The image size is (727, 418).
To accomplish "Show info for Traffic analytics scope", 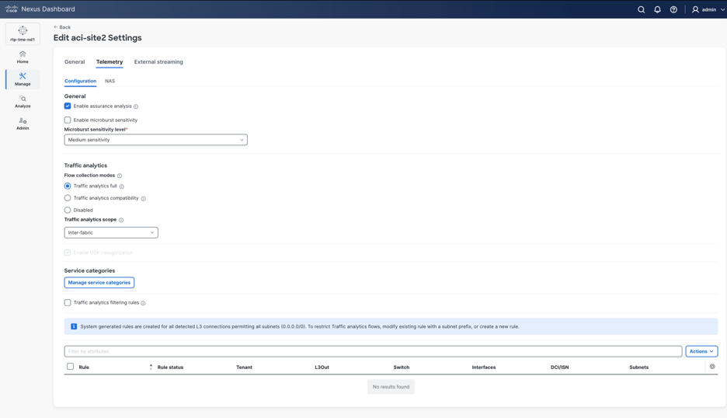I will click(121, 220).
